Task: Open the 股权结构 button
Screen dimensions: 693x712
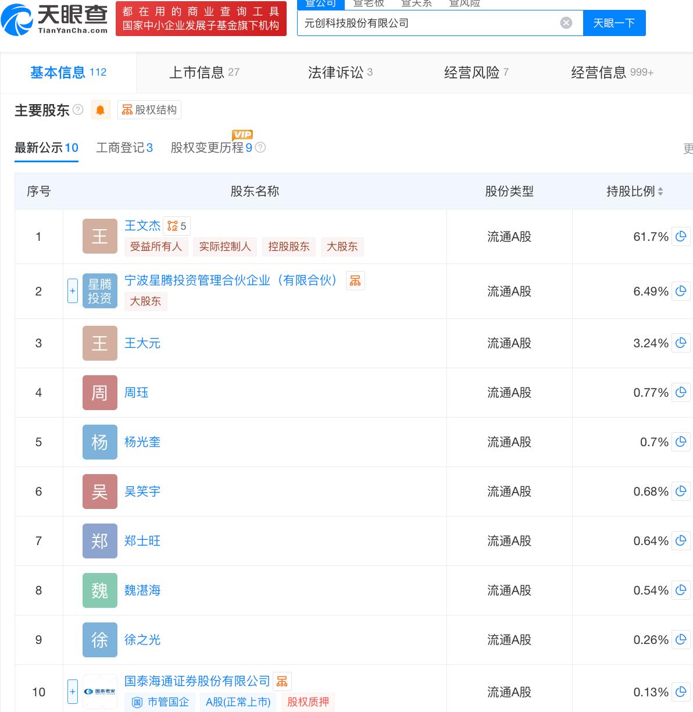Action: (149, 110)
